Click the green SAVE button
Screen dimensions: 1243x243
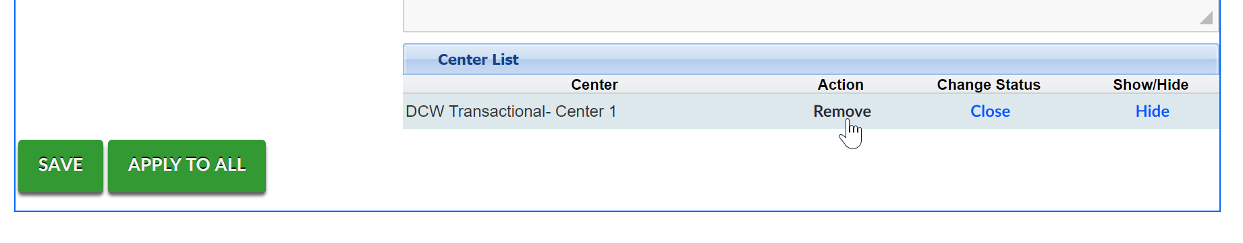(61, 166)
